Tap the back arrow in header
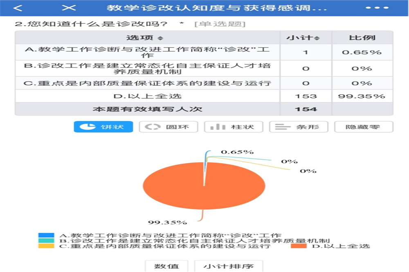 [18, 8]
